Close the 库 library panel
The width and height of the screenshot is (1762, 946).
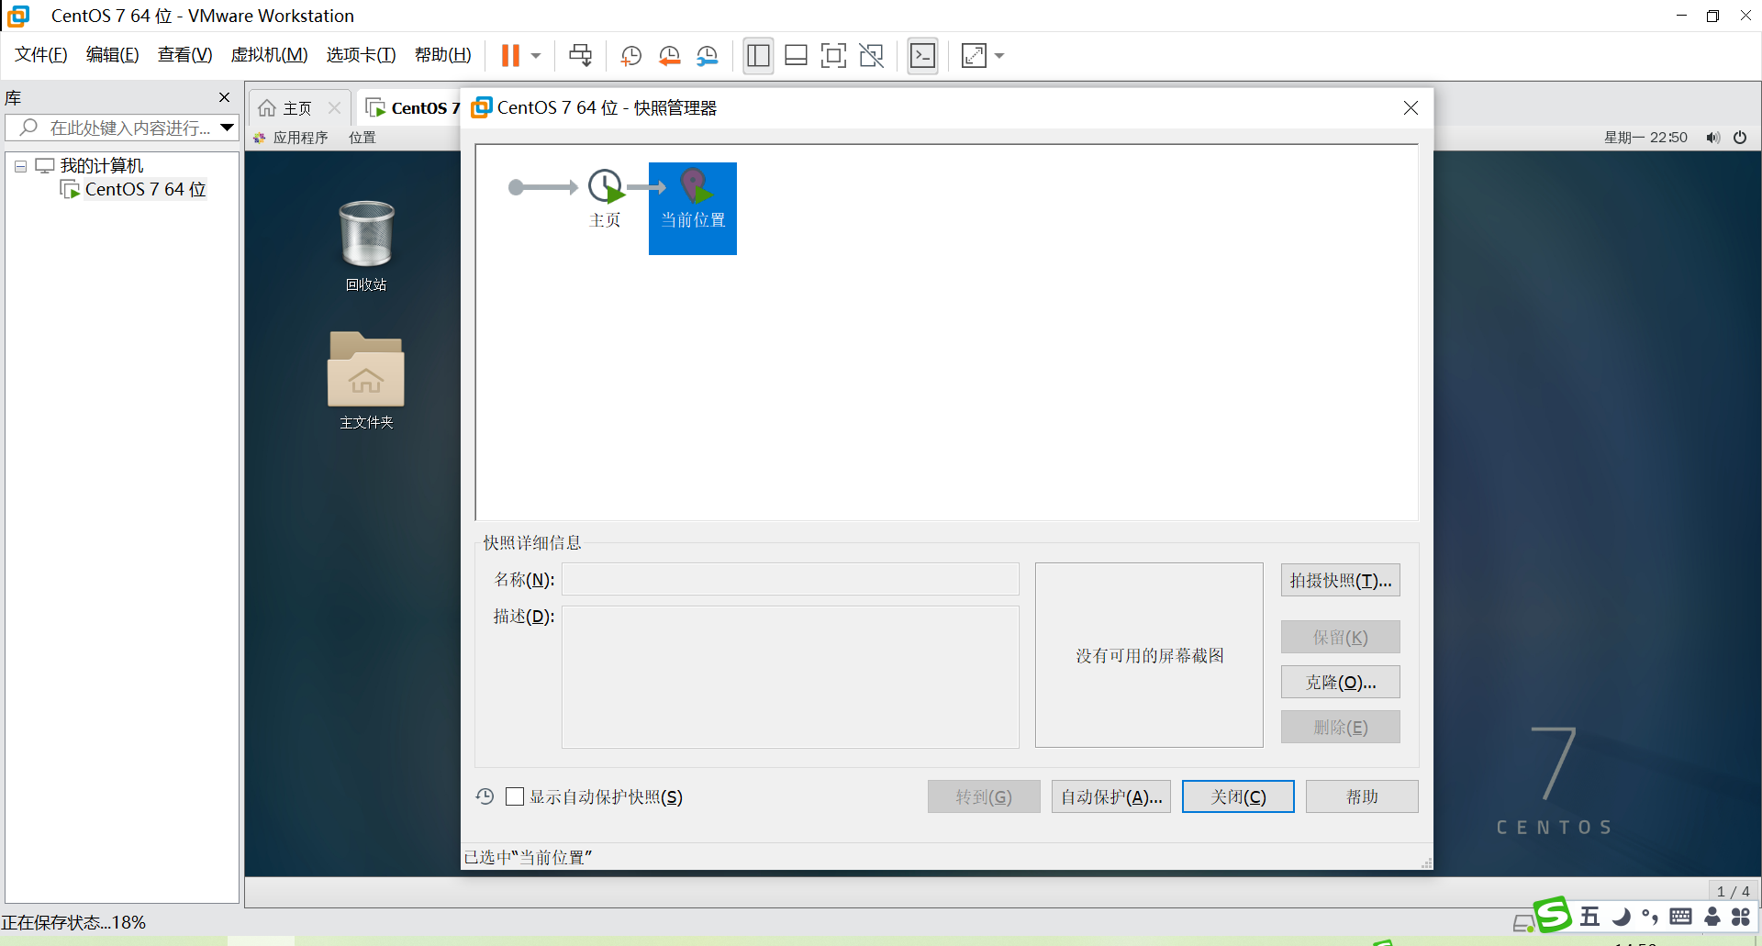224,97
